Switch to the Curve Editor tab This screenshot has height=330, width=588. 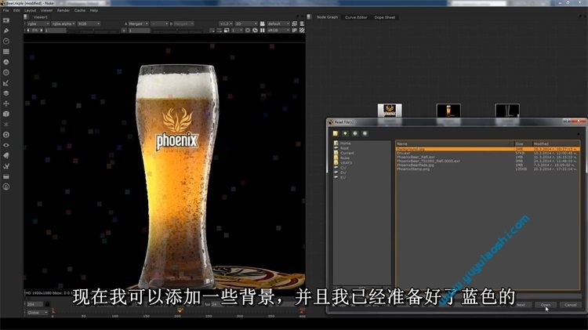pos(356,17)
